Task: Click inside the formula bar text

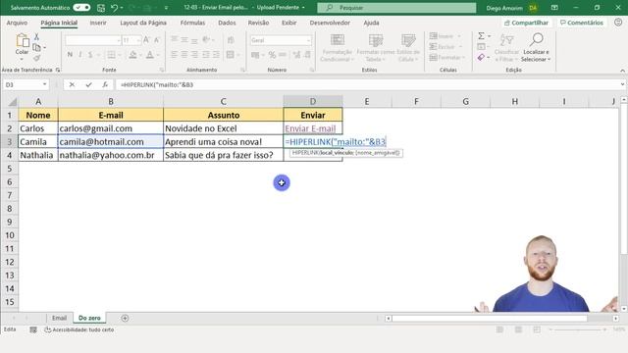Action: pos(157,84)
